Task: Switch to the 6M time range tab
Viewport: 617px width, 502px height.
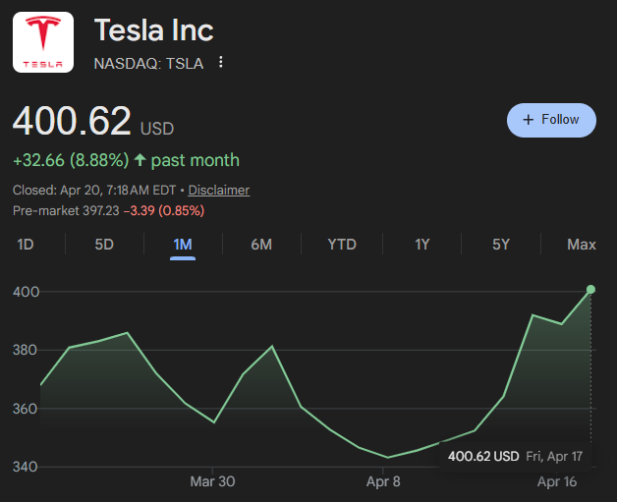Action: coord(261,245)
